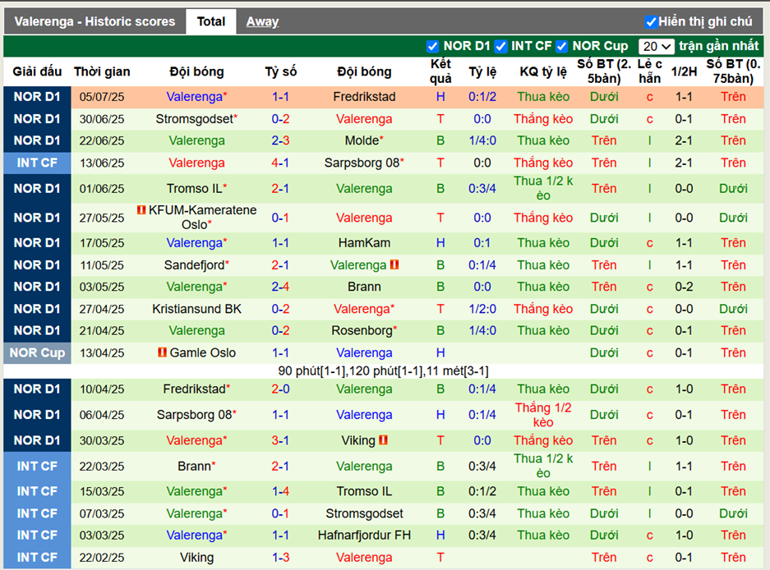The image size is (770, 570).
Task: Switch to the Away tab
Action: coord(262,21)
